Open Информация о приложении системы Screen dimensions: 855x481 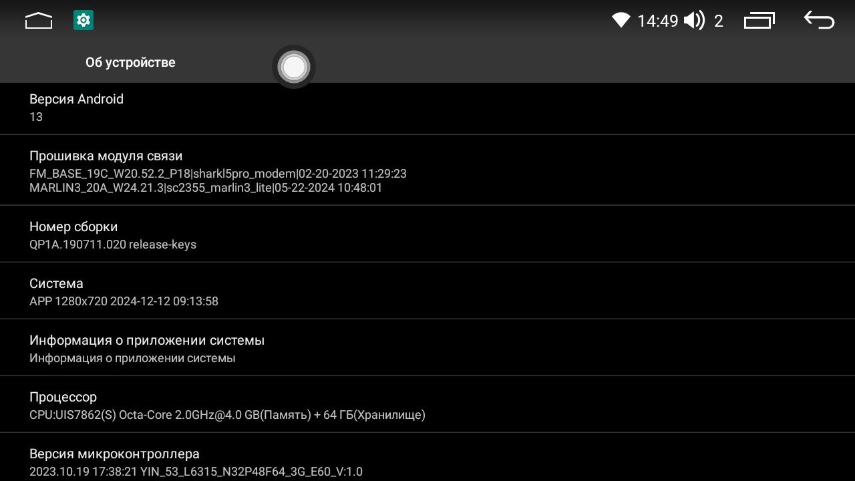point(427,347)
